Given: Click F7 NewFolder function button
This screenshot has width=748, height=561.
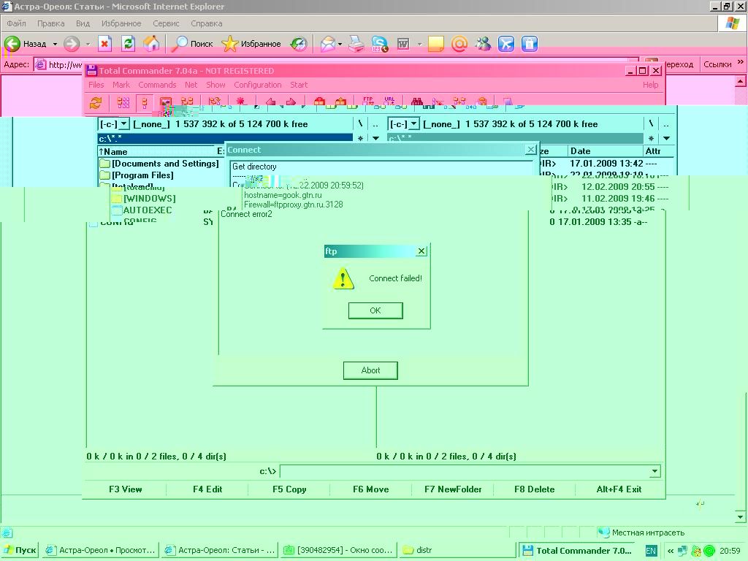Looking at the screenshot, I should point(453,489).
